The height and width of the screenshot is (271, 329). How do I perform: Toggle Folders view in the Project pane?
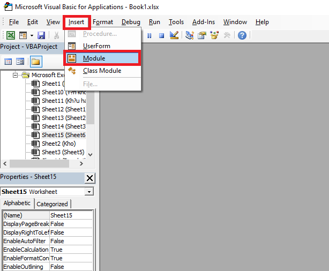(36, 62)
